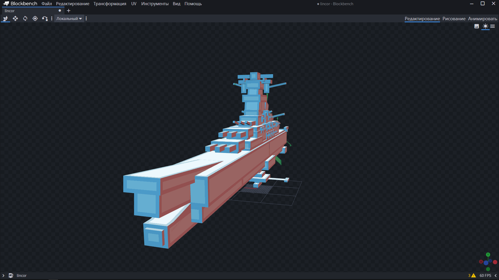Expand the left sidebar with status bar chevron
The image size is (499, 280).
point(4,276)
